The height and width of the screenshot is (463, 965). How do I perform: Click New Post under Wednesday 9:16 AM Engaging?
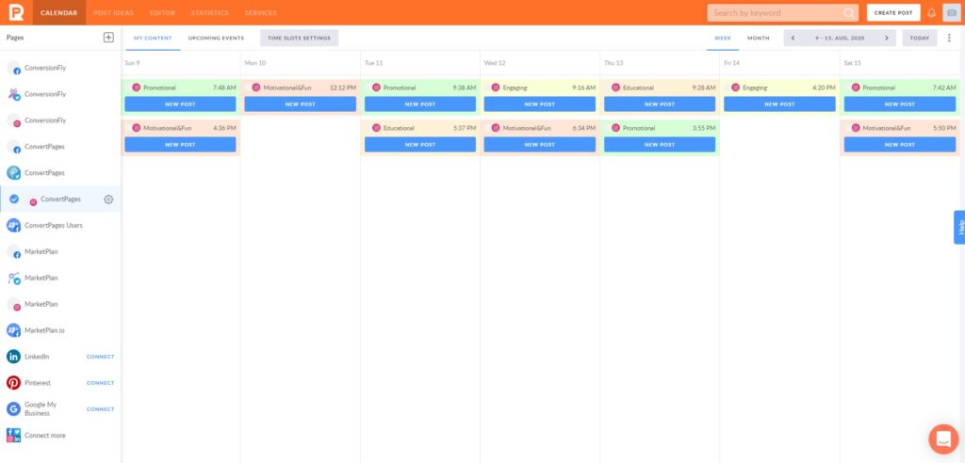pos(540,104)
